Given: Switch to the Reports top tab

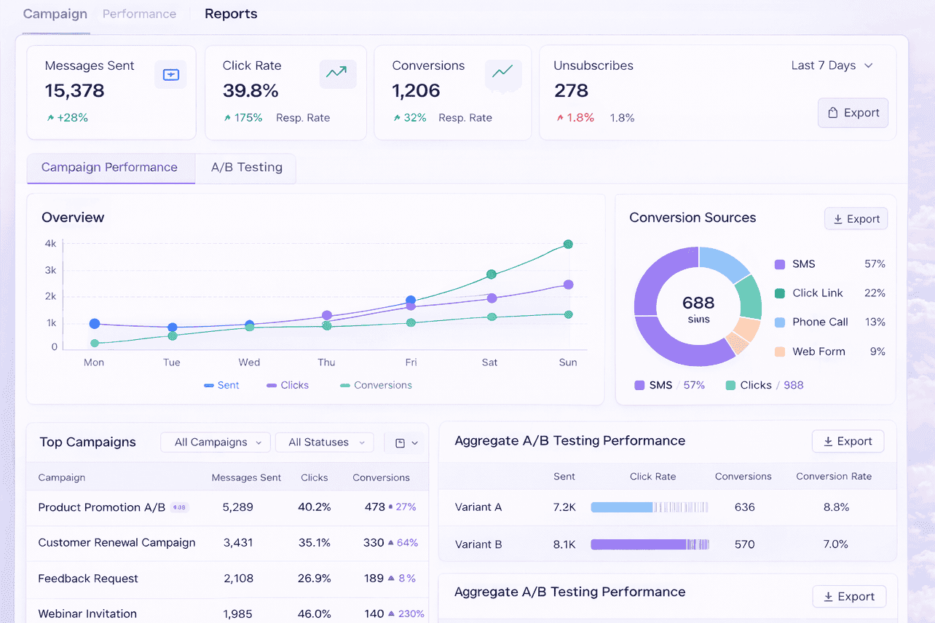Looking at the screenshot, I should (x=231, y=14).
